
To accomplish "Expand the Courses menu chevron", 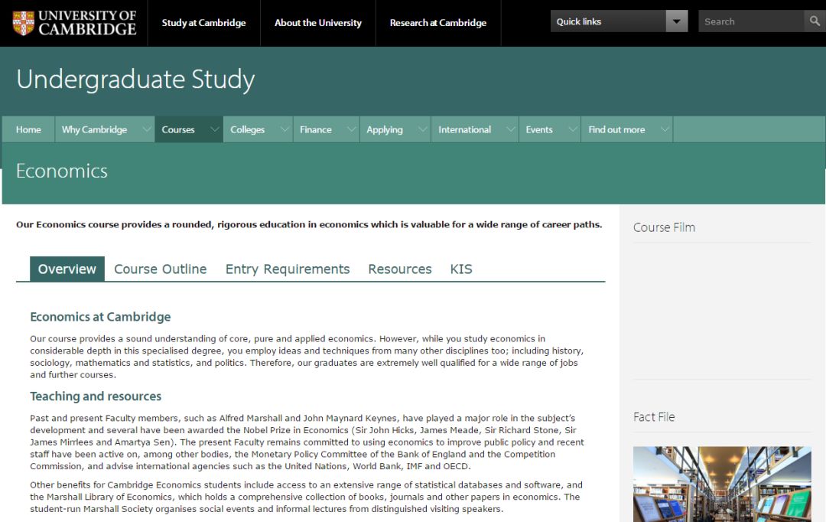I will tap(214, 129).
